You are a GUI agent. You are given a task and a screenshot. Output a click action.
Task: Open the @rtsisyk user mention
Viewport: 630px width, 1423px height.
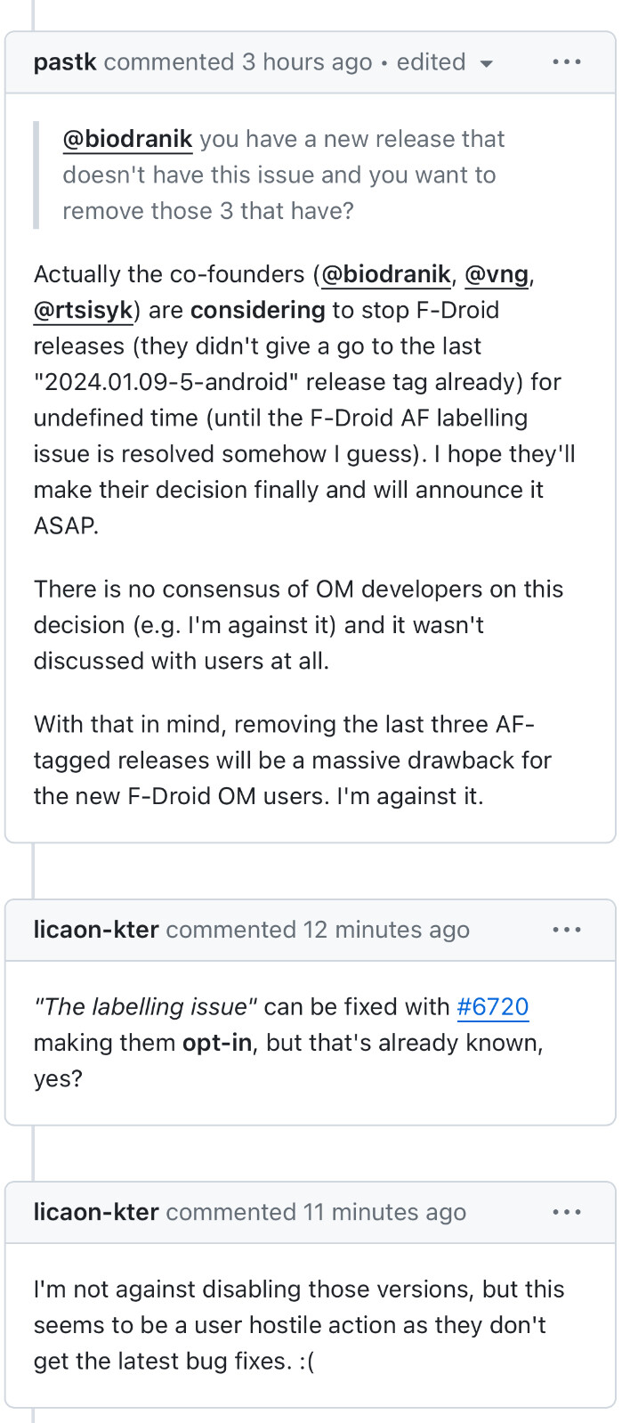tap(84, 310)
